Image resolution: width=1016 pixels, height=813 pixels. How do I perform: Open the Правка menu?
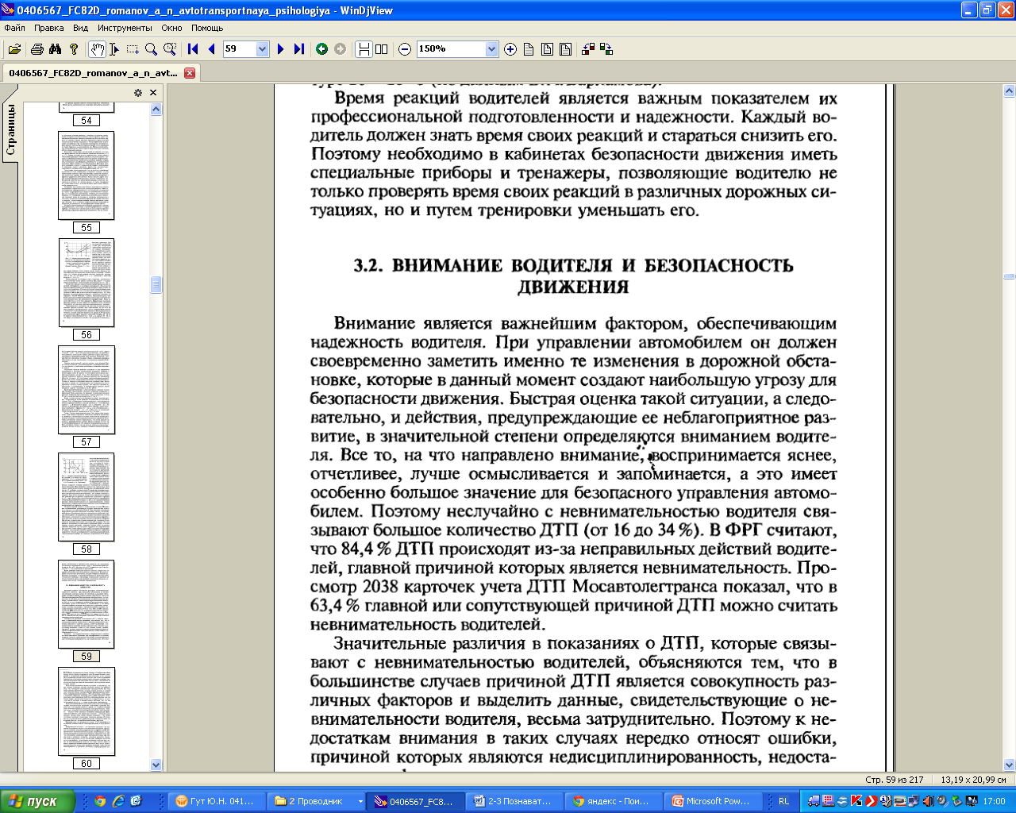(x=49, y=28)
